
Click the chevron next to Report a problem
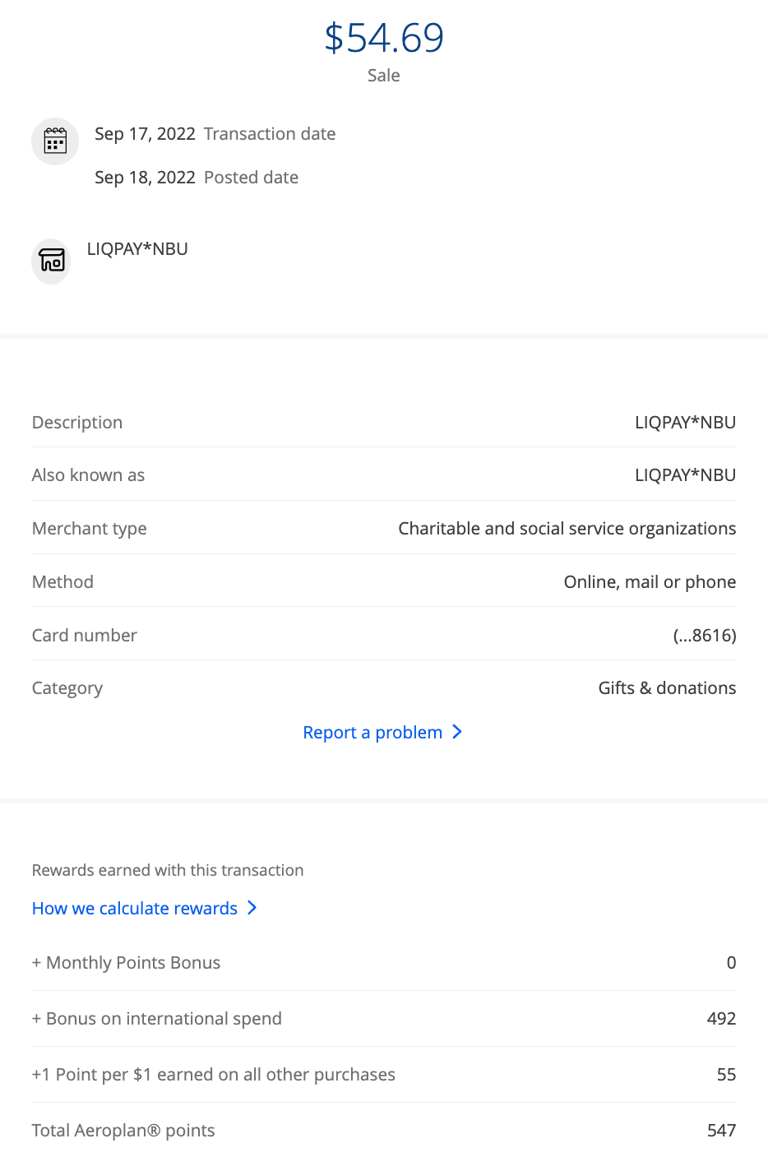[457, 732]
